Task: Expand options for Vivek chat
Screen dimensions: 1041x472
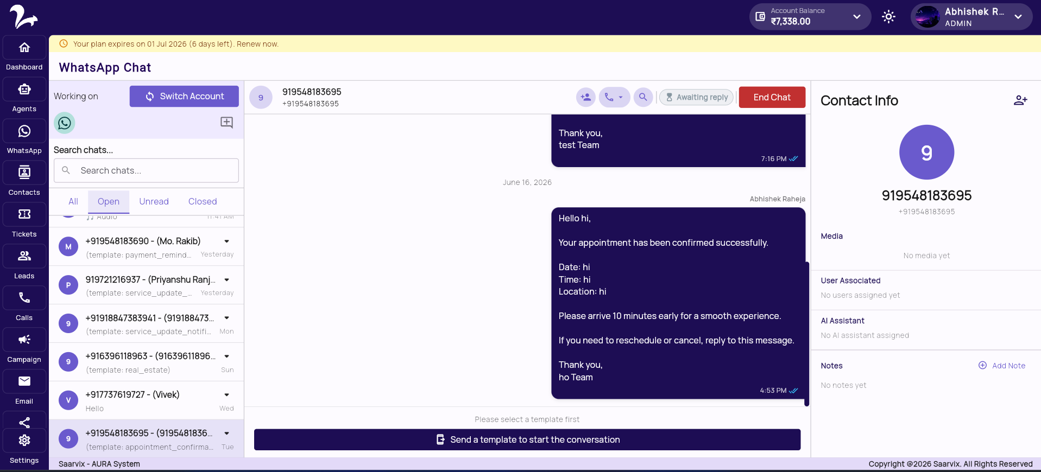Action: pyautogui.click(x=226, y=395)
